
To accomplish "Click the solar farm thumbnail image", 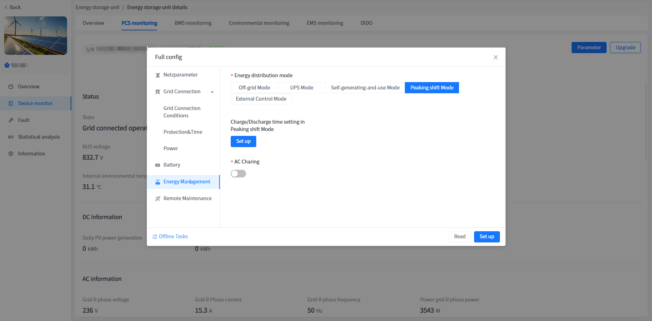I will tap(36, 36).
